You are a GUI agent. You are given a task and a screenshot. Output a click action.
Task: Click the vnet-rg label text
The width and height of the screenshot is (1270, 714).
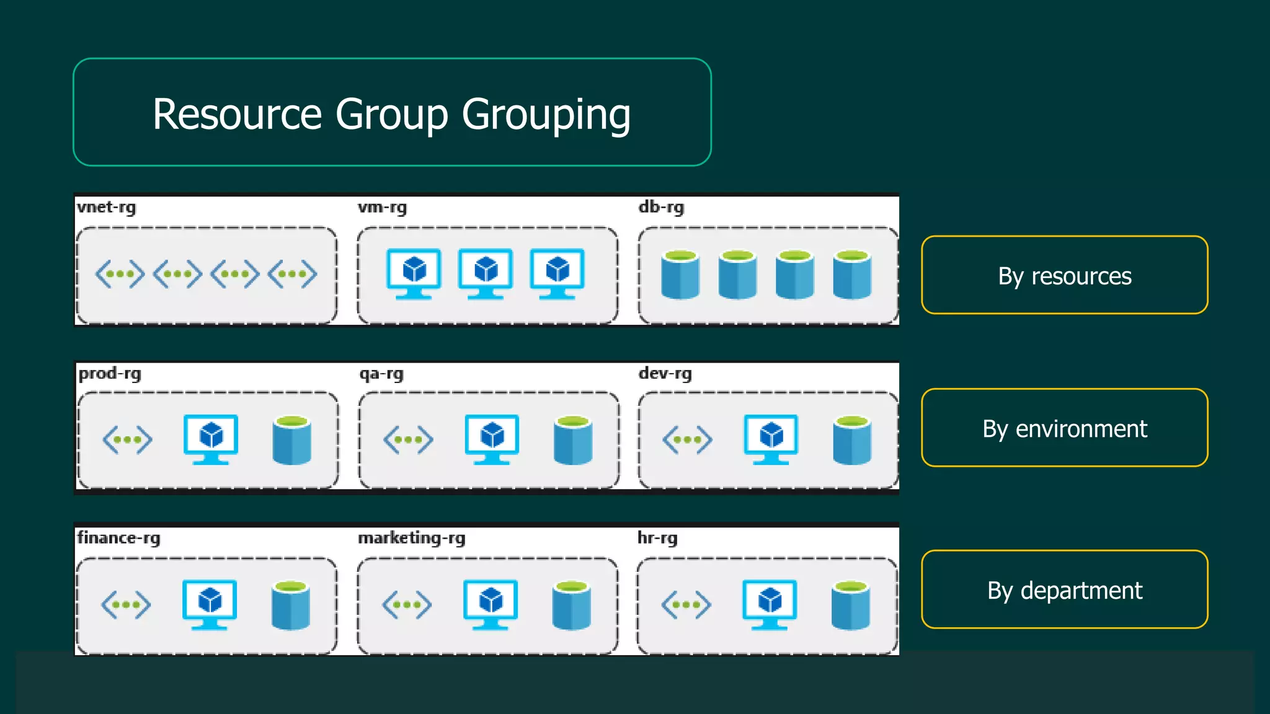106,207
